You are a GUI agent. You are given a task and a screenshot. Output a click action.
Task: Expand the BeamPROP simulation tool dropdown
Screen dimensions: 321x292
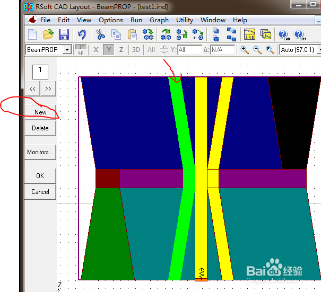[67, 50]
